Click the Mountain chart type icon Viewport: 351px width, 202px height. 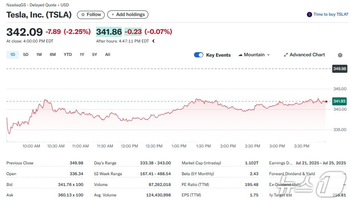[x=240, y=55]
